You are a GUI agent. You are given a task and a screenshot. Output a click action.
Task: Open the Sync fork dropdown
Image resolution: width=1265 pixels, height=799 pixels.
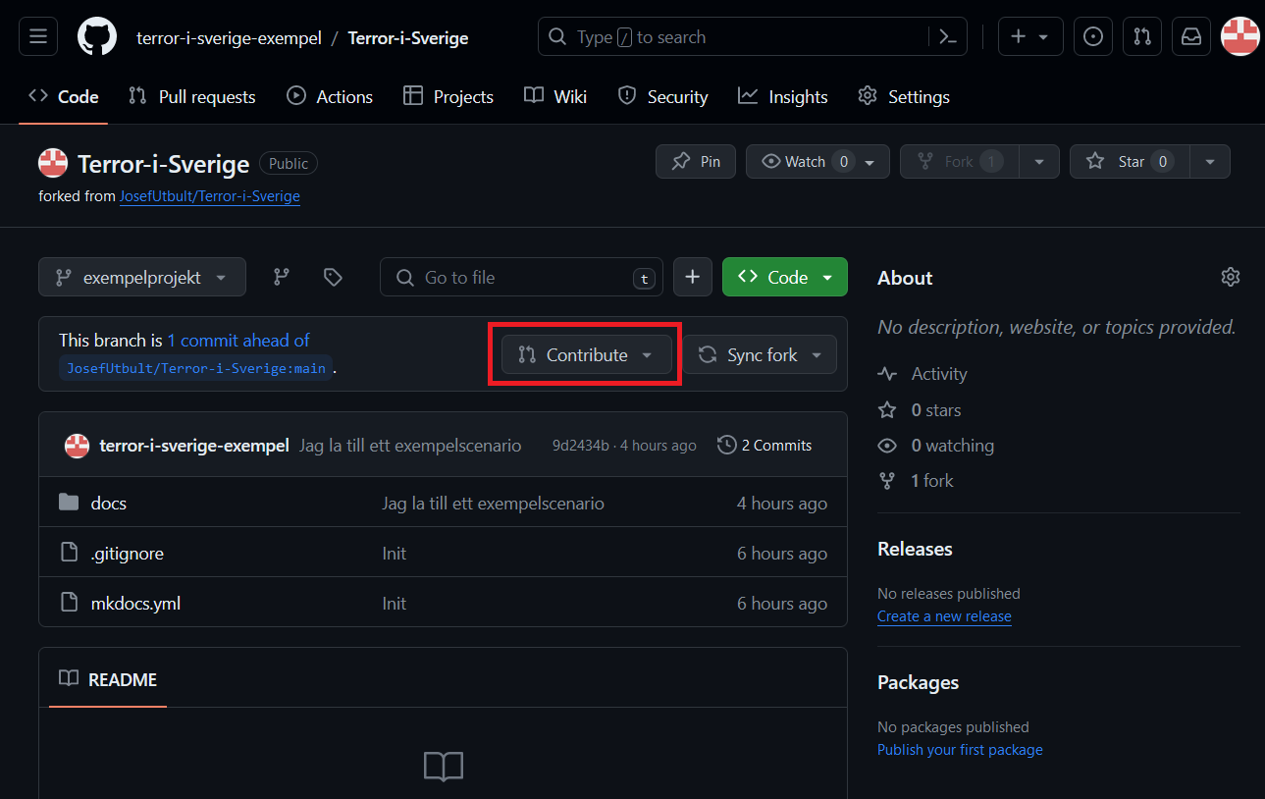tap(761, 355)
